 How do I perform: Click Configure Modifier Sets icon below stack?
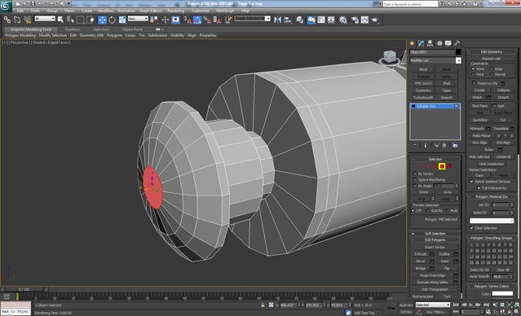point(455,146)
